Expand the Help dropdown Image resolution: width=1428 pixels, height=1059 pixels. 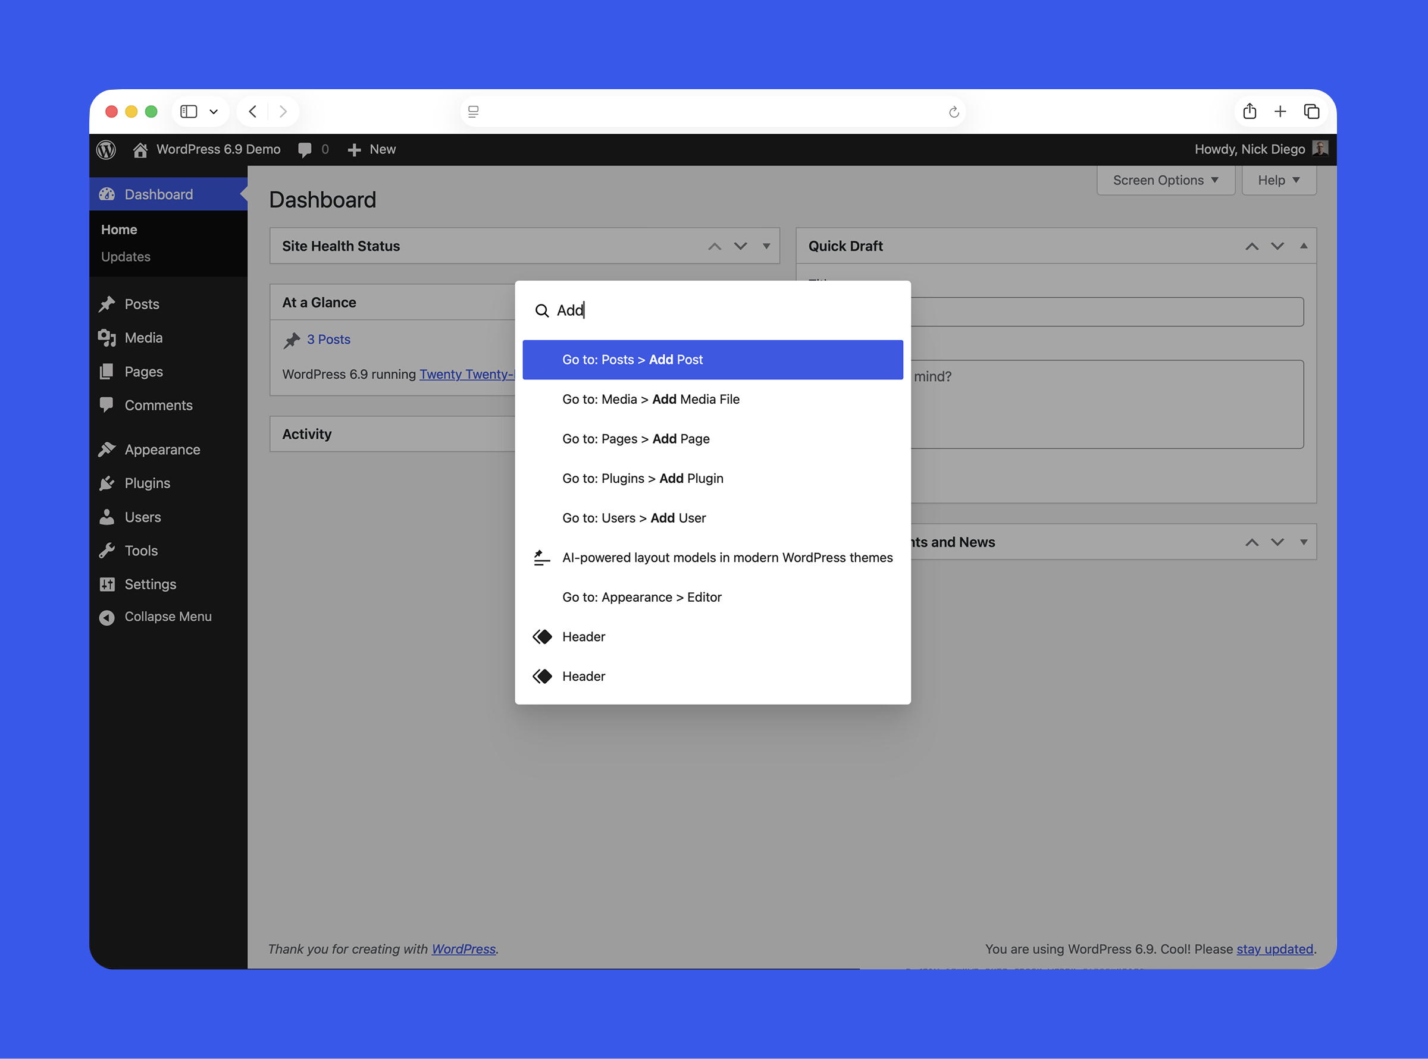pyautogui.click(x=1279, y=180)
